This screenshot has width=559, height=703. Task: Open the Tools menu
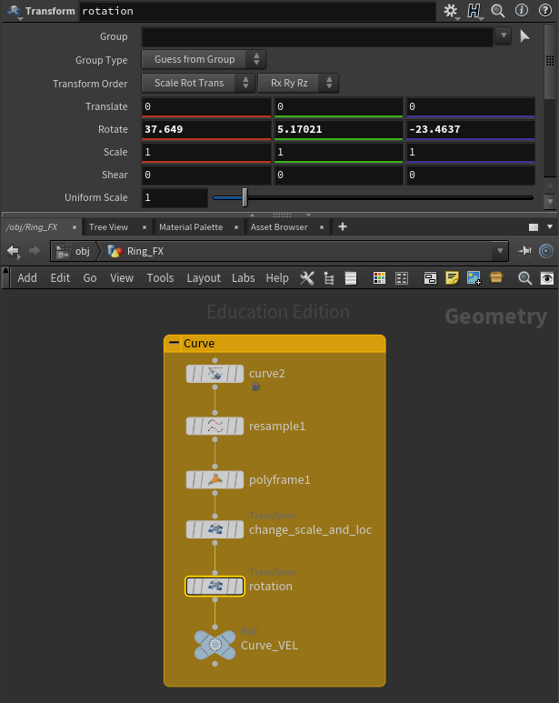160,278
